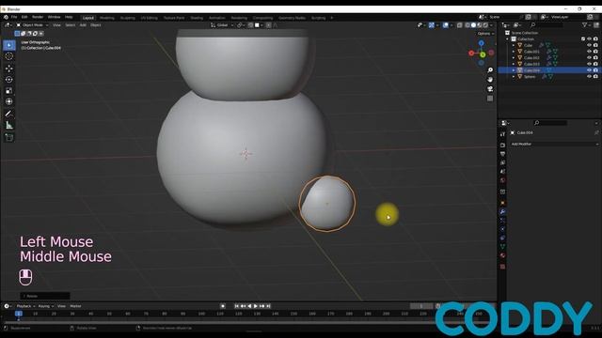Collapse the Collection in outliner
This screenshot has width=602, height=338.
coord(508,38)
